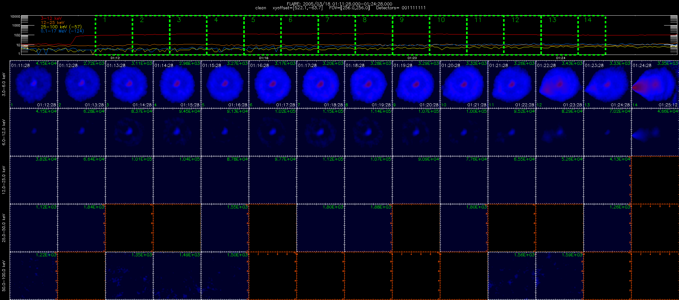Click interval 12 in the light curve

tap(522, 35)
